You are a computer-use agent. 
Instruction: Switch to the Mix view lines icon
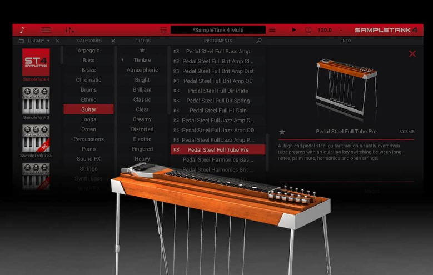[46, 30]
